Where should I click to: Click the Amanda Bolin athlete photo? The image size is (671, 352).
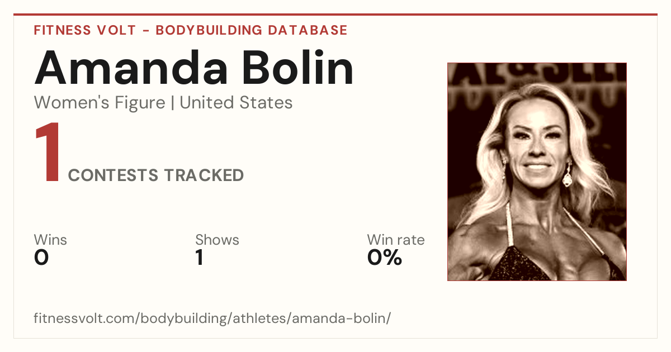click(537, 172)
